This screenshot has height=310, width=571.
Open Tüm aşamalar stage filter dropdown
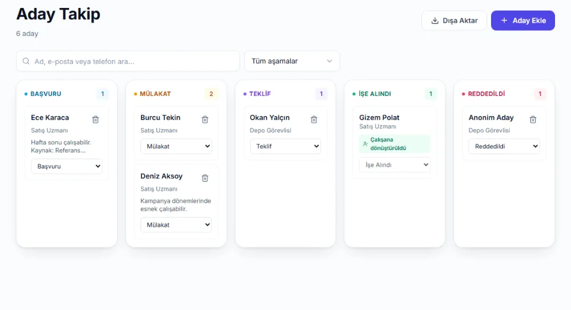coord(292,61)
